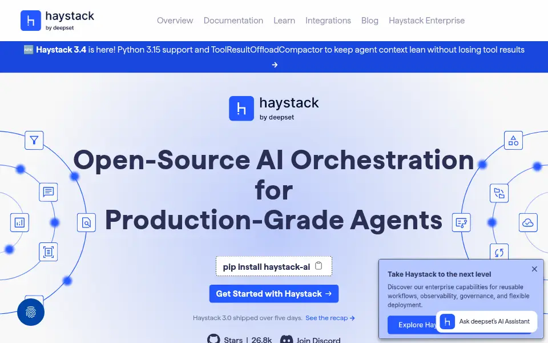Click the bar chart icon on the left orbit
548x343 pixels.
click(19, 222)
